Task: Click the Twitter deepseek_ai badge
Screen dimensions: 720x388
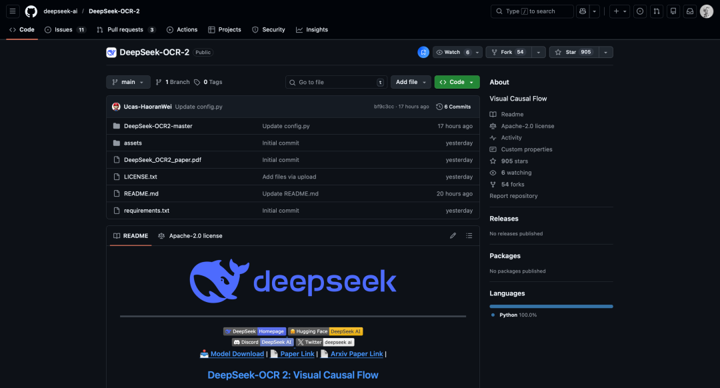Action: 325,342
